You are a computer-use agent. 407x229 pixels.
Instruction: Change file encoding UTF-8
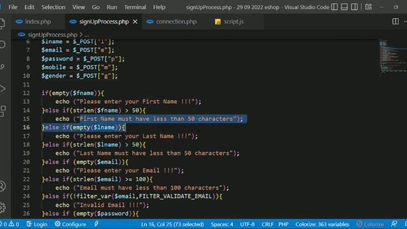tap(247, 224)
